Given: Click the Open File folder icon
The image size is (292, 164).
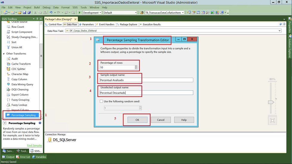Looking at the screenshot, I should [20, 13].
